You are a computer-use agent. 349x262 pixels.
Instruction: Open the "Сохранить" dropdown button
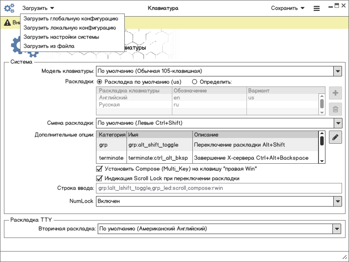coord(287,8)
